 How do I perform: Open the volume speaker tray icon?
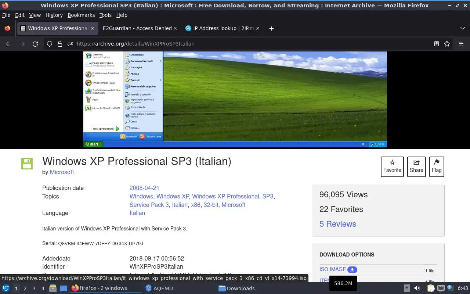(417, 288)
